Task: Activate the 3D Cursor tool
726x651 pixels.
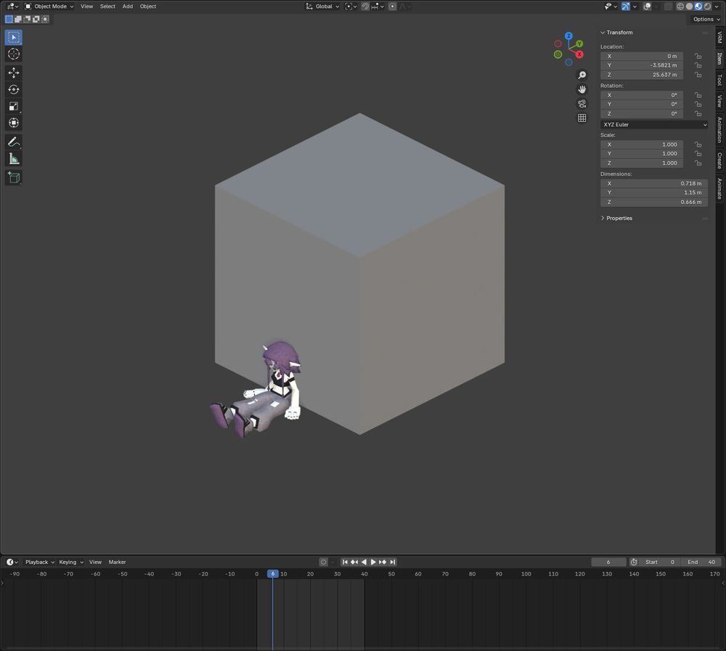Action: pos(13,54)
